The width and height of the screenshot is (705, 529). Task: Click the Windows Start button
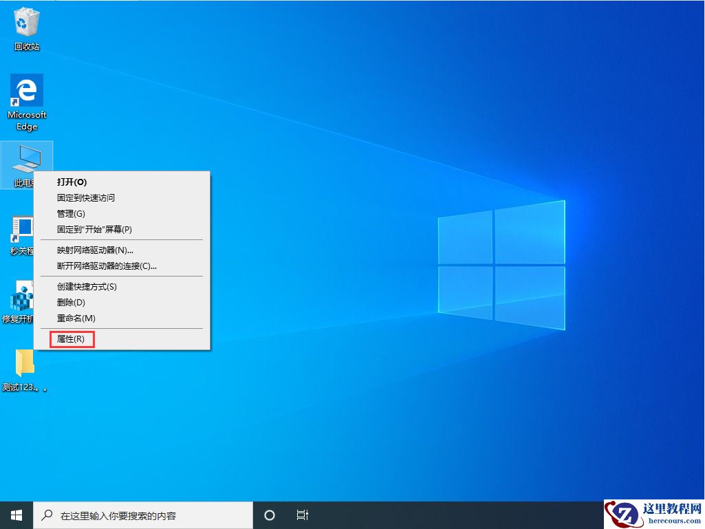tap(14, 515)
